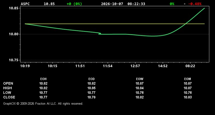Click the EOM column header

(x=187, y=79)
